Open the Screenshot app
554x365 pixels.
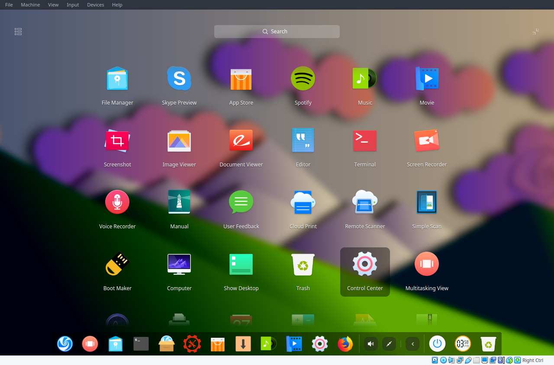(117, 140)
